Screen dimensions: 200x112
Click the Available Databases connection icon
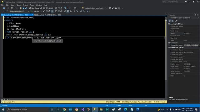(7, 11)
